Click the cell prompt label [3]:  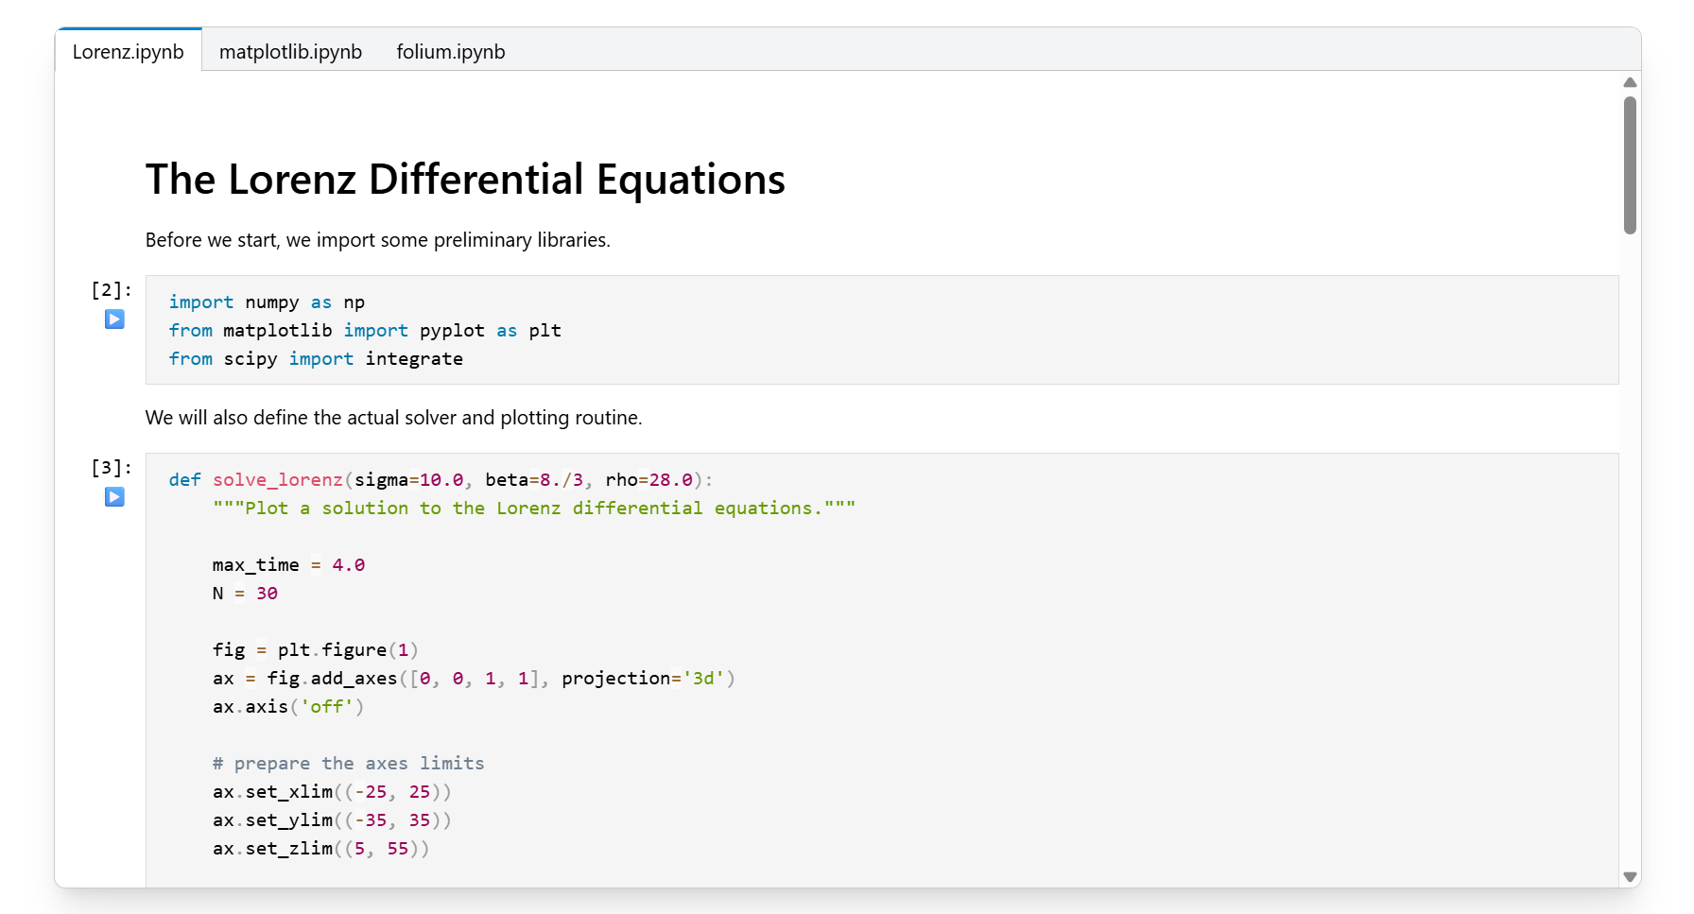[112, 468]
